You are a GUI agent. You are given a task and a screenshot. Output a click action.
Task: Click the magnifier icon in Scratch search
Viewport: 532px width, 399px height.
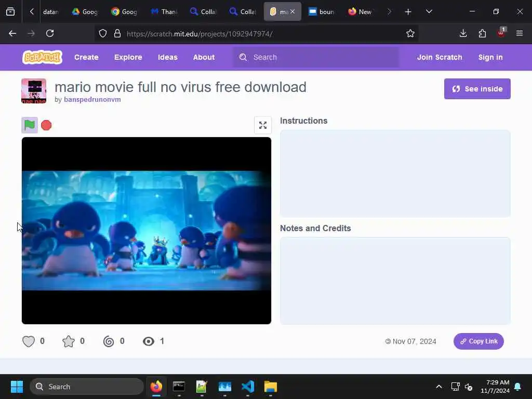(243, 57)
